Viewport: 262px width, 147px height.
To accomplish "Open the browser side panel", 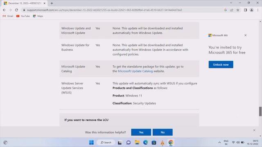I will 245,10.
